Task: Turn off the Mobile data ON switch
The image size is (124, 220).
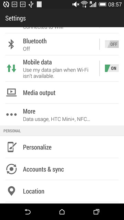Action: (x=112, y=68)
